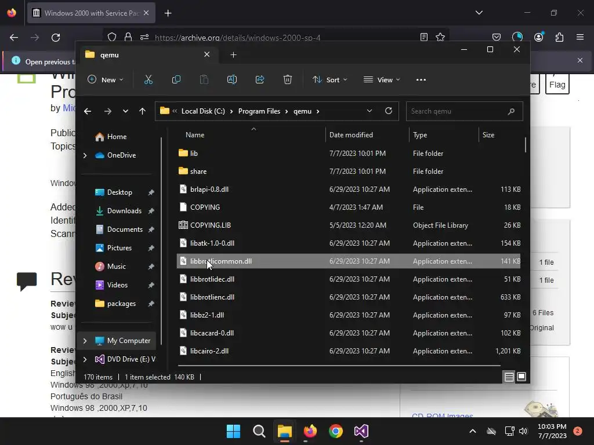Open Visual Studio from the taskbar
Viewport: 594px width, 445px height.
[361, 431]
